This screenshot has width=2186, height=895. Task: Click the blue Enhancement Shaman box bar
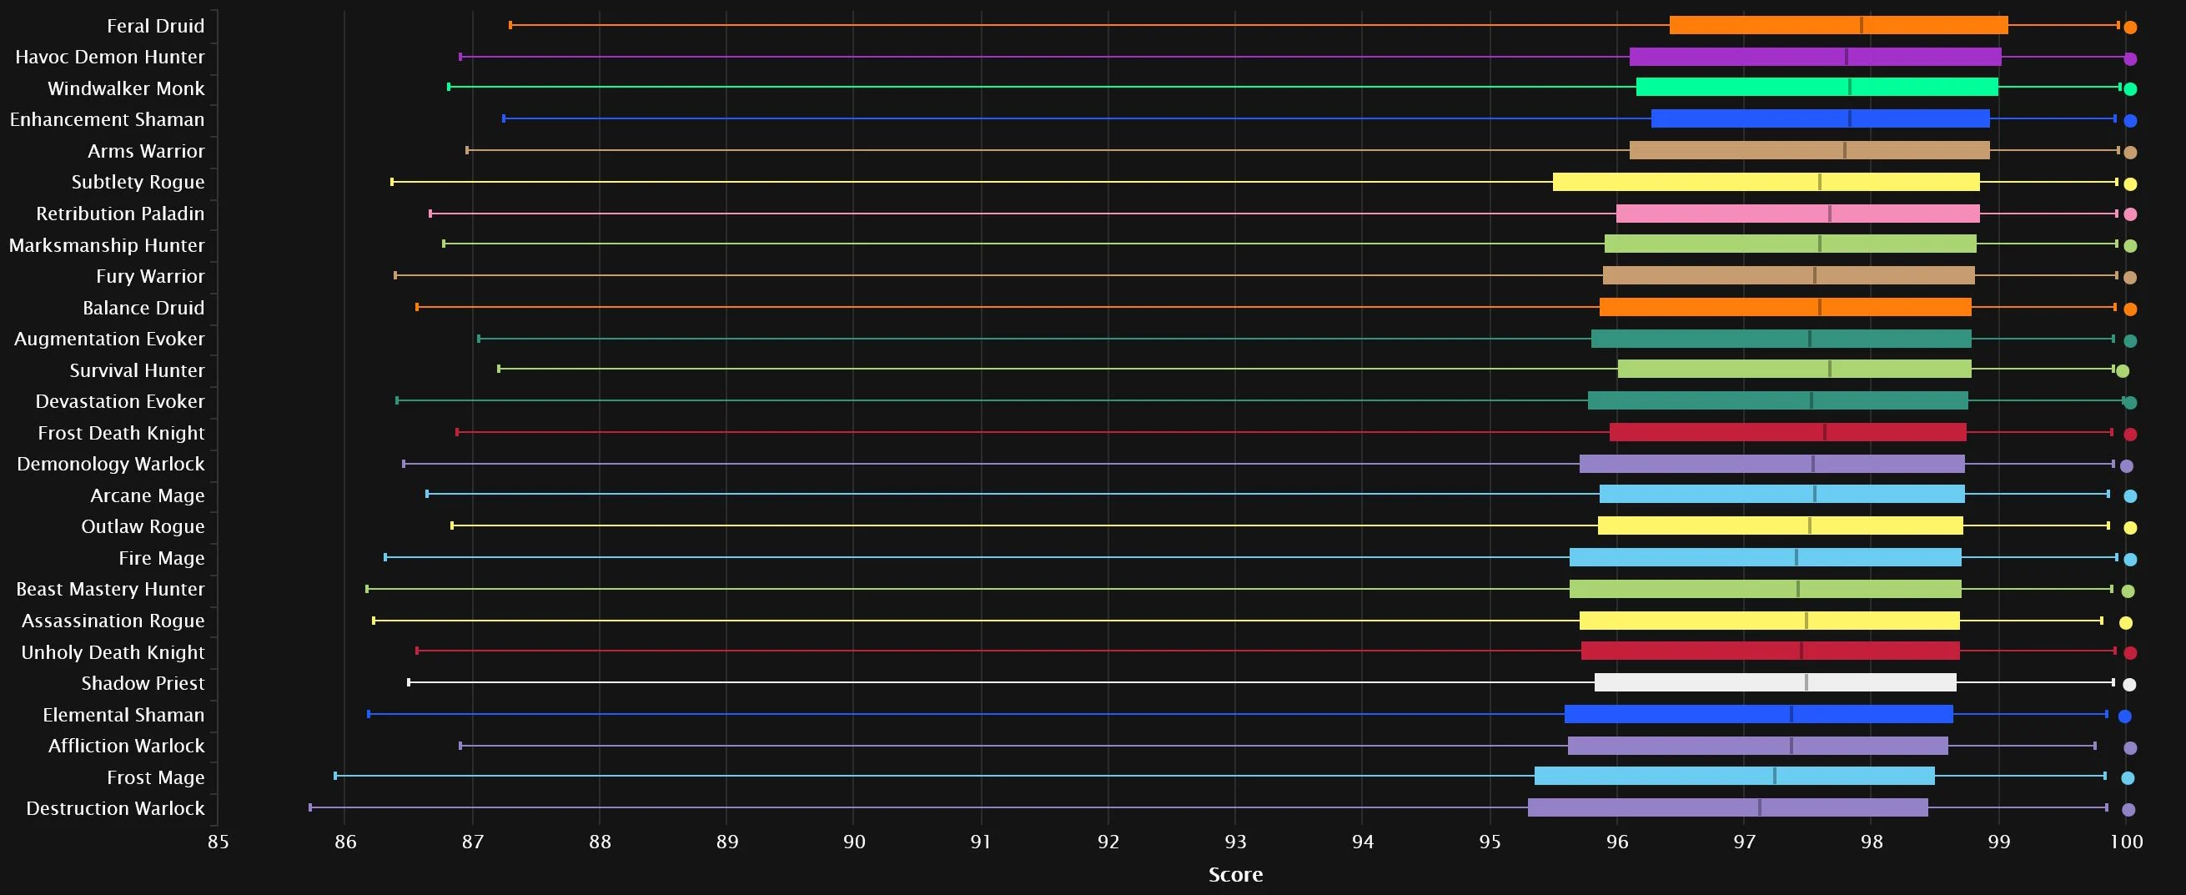coord(1821,118)
